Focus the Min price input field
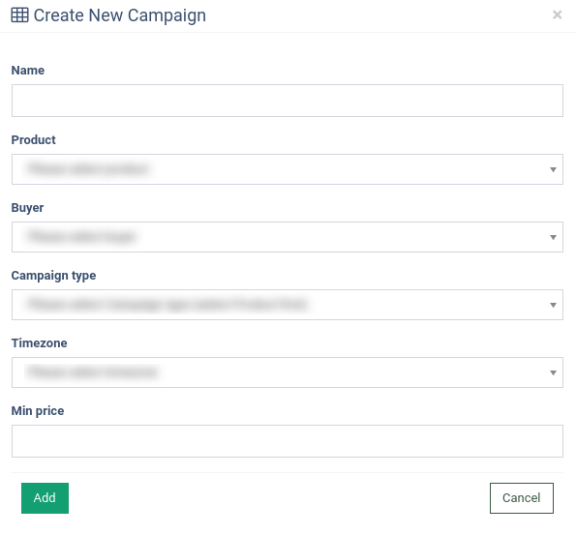Screen dimensions: 576x535 (x=288, y=441)
